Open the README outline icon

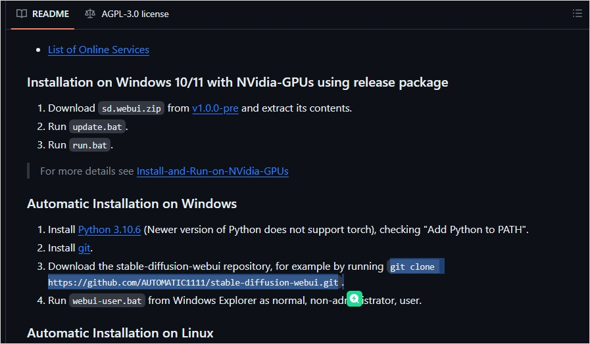coord(578,14)
